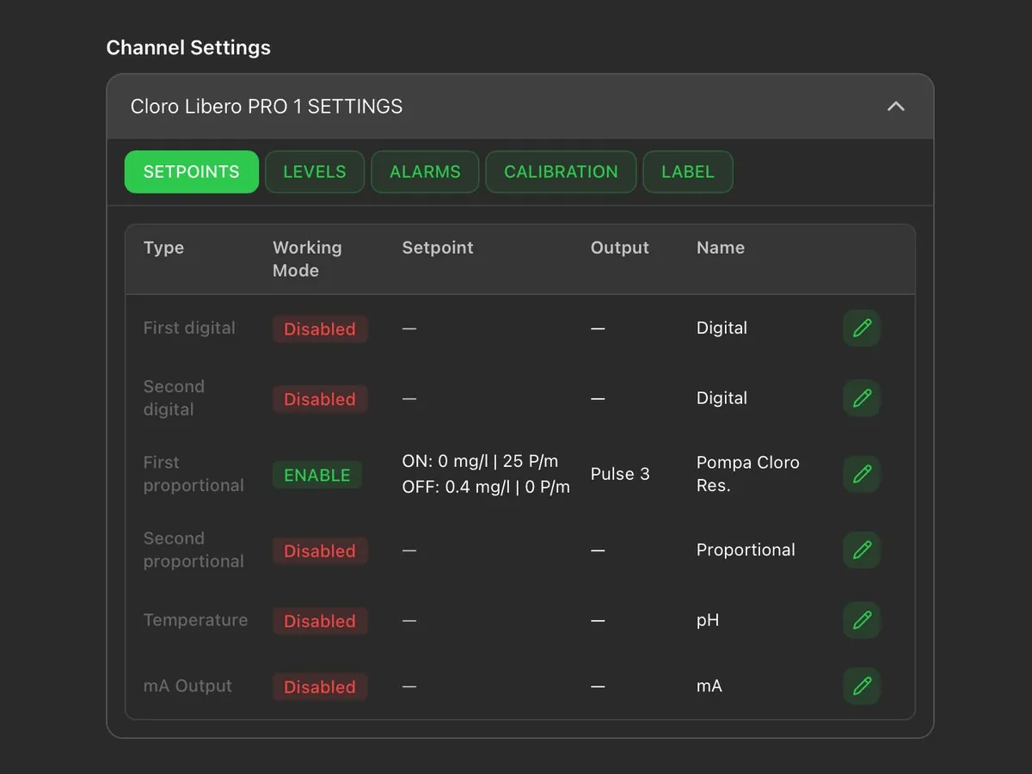Go to the CALIBRATION tab
The image size is (1032, 774).
click(x=561, y=172)
